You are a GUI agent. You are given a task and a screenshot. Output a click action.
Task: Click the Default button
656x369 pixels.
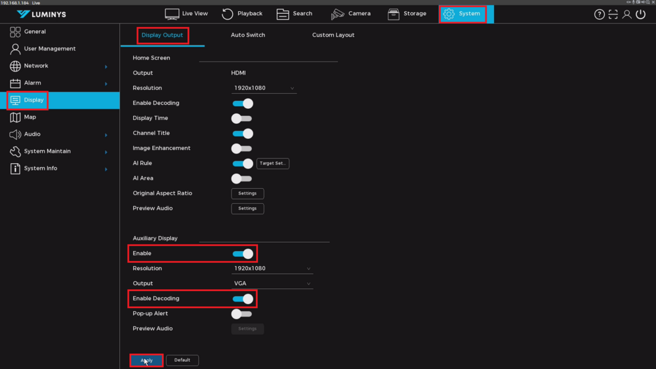(x=182, y=360)
